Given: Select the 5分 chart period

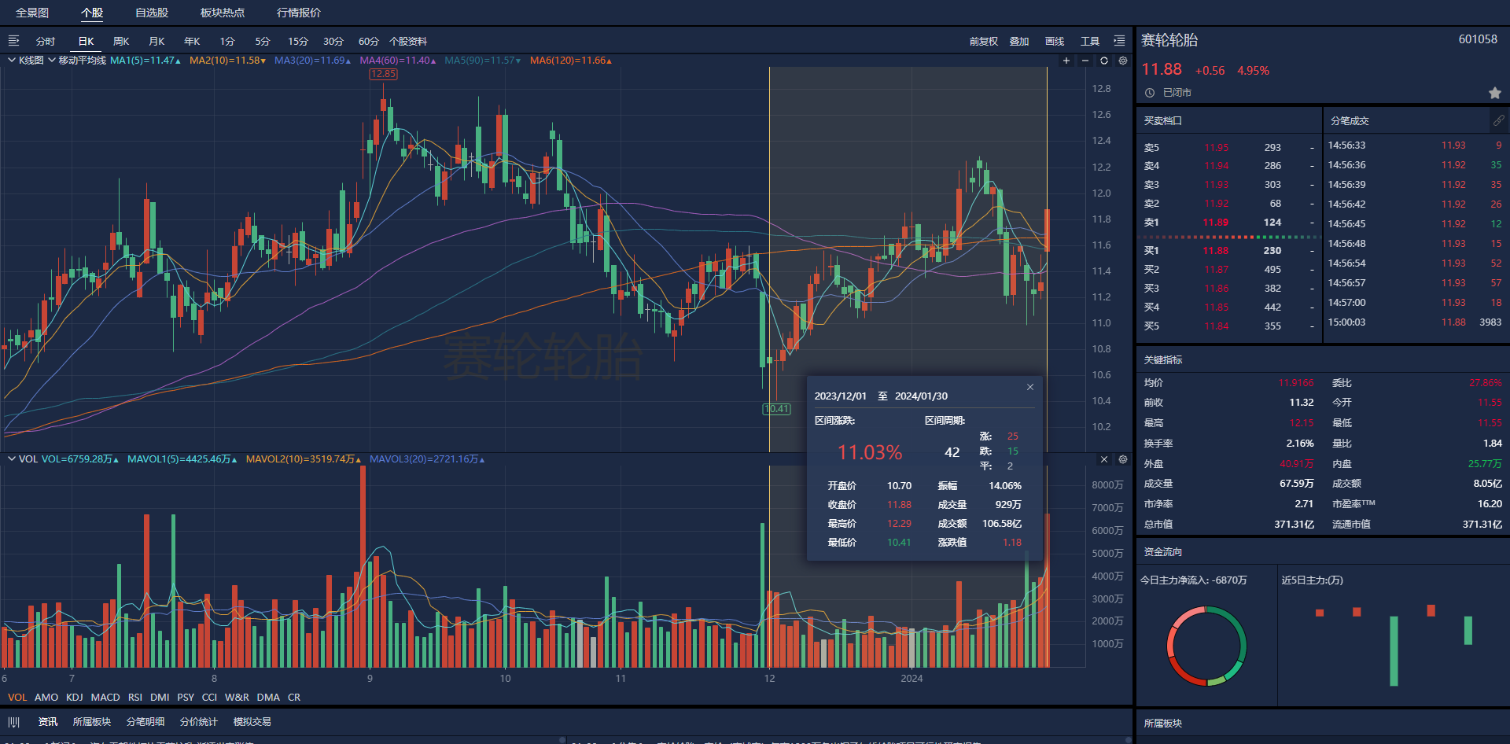Looking at the screenshot, I should click(x=263, y=42).
